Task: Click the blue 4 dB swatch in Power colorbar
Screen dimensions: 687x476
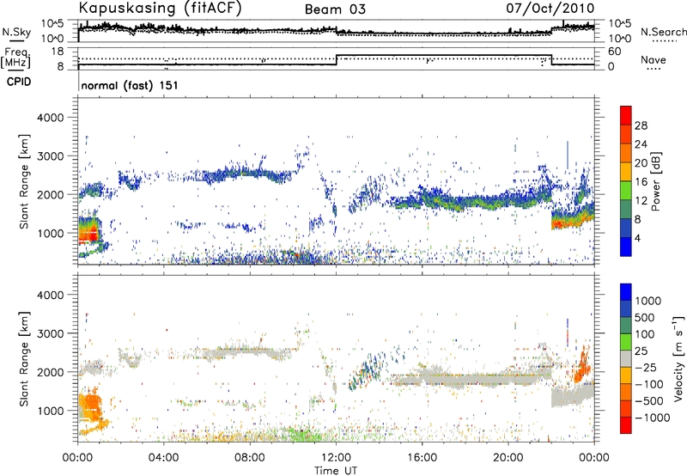Action: click(626, 247)
